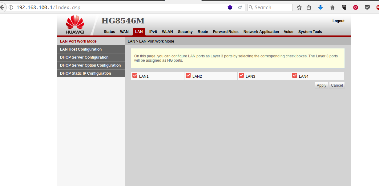Click the Hootsuite owl extension icon
This screenshot has width=379, height=186.
click(x=344, y=7)
